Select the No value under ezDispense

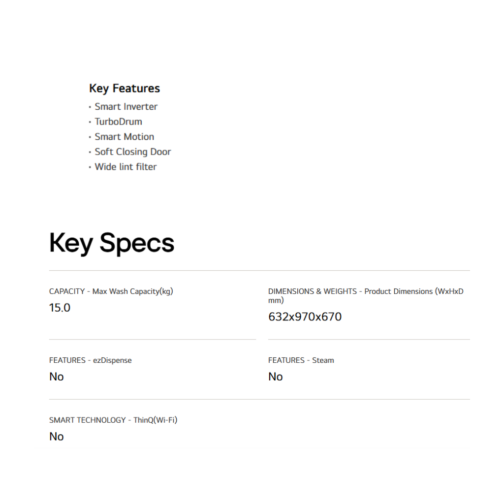[57, 377]
